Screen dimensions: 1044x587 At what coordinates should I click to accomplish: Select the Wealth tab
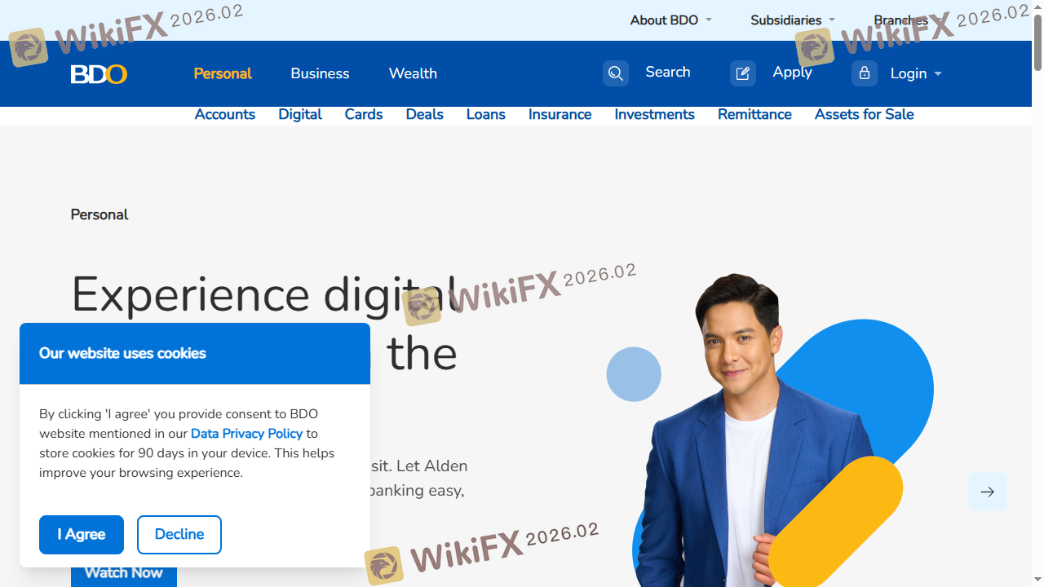tap(413, 73)
